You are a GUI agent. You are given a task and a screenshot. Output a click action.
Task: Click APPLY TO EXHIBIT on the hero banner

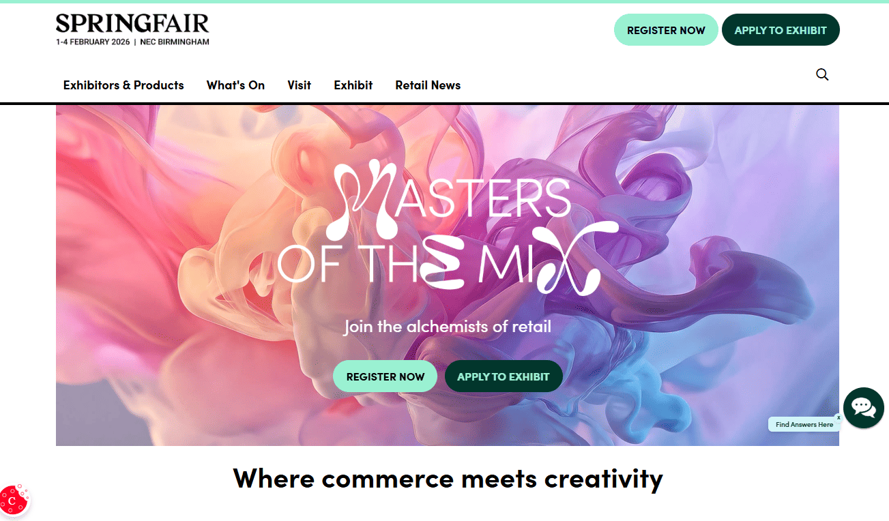click(x=504, y=376)
